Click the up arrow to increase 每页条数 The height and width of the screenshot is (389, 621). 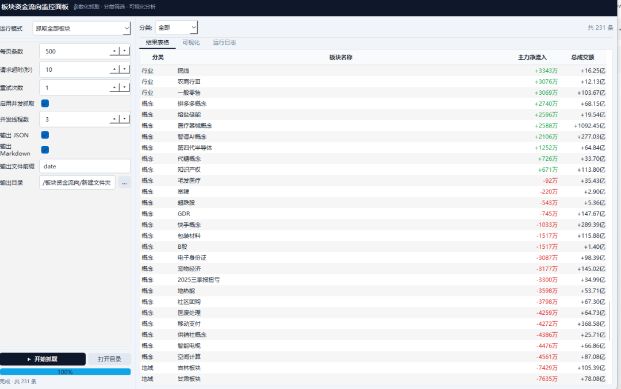pyautogui.click(x=115, y=51)
